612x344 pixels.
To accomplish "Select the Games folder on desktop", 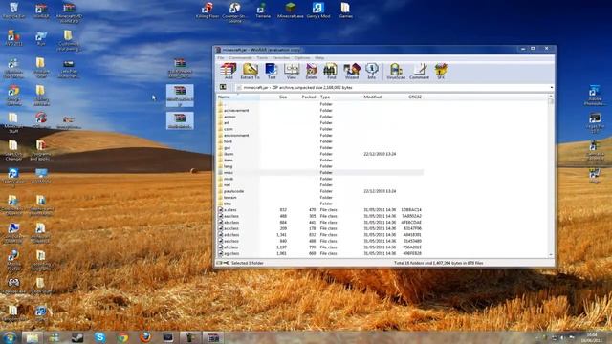I will [x=345, y=11].
